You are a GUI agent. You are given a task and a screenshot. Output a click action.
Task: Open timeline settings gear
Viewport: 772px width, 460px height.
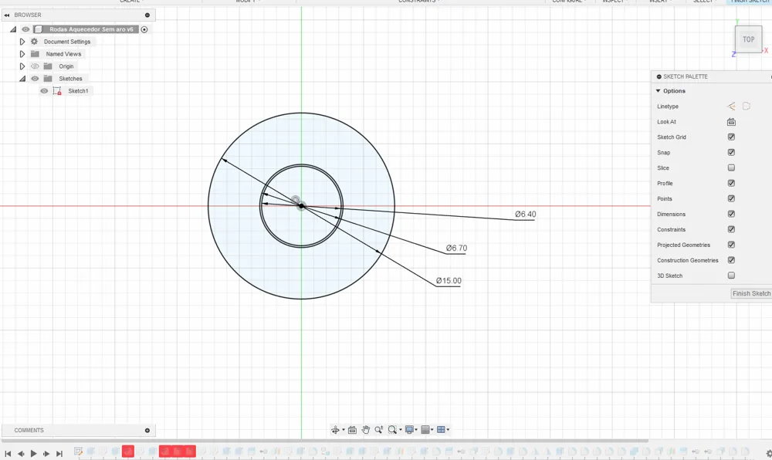[769, 453]
